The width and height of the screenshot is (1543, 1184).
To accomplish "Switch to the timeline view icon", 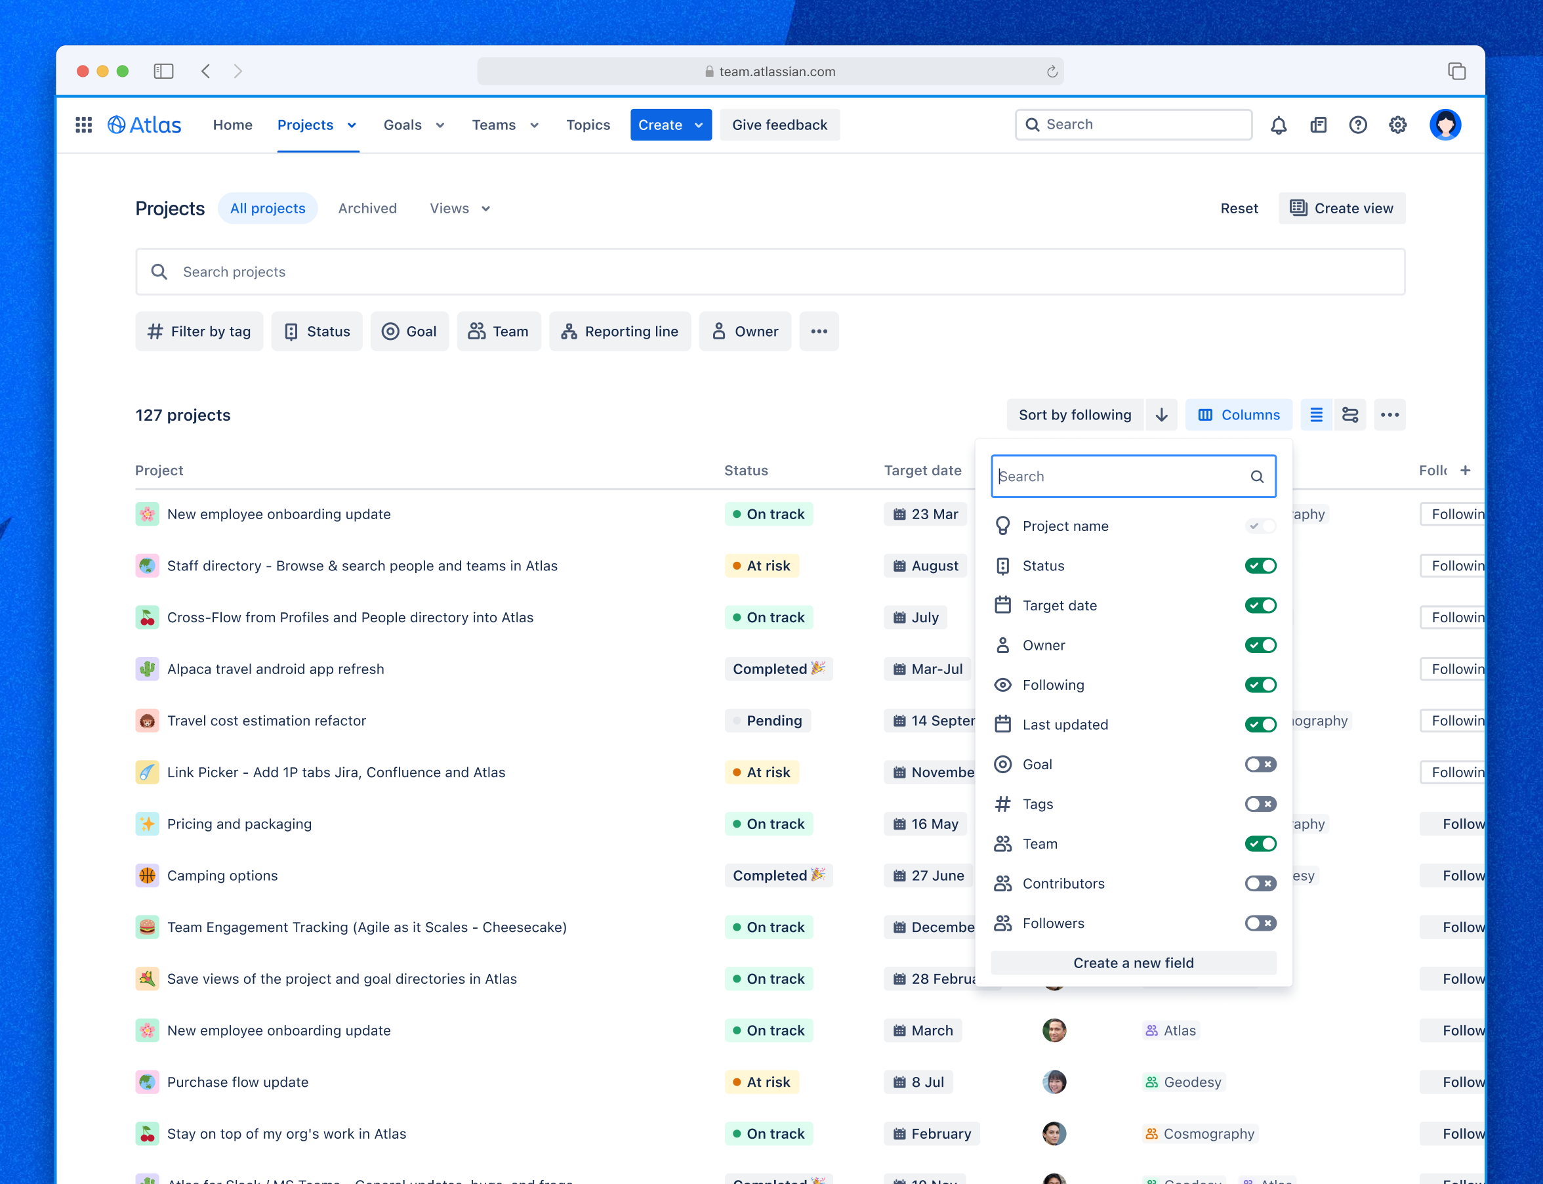I will coord(1349,414).
